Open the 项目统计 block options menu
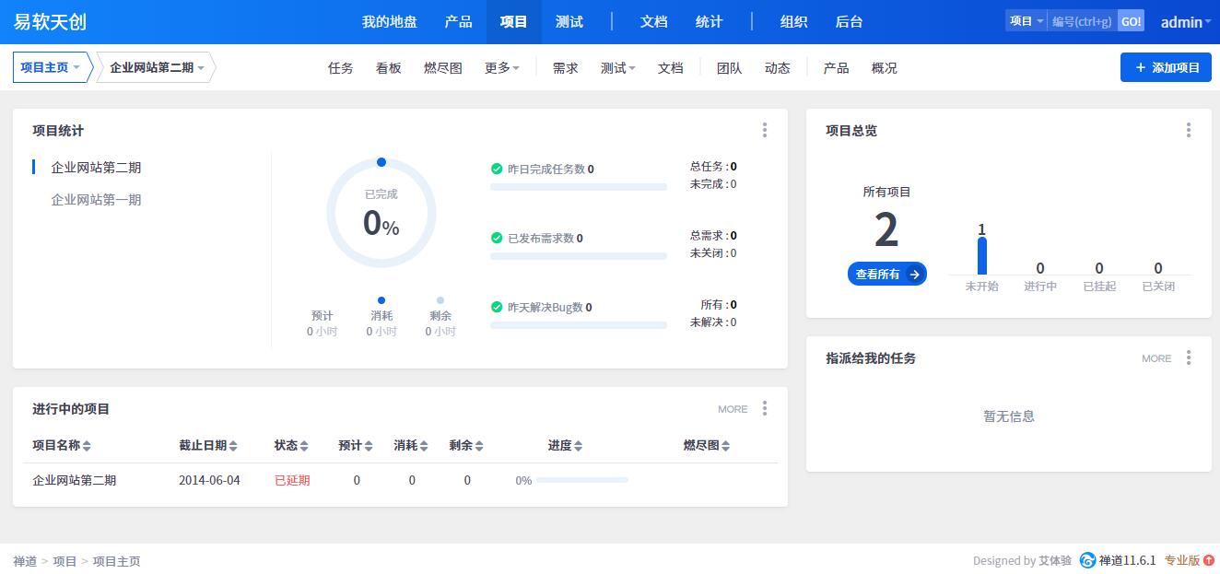 click(765, 130)
